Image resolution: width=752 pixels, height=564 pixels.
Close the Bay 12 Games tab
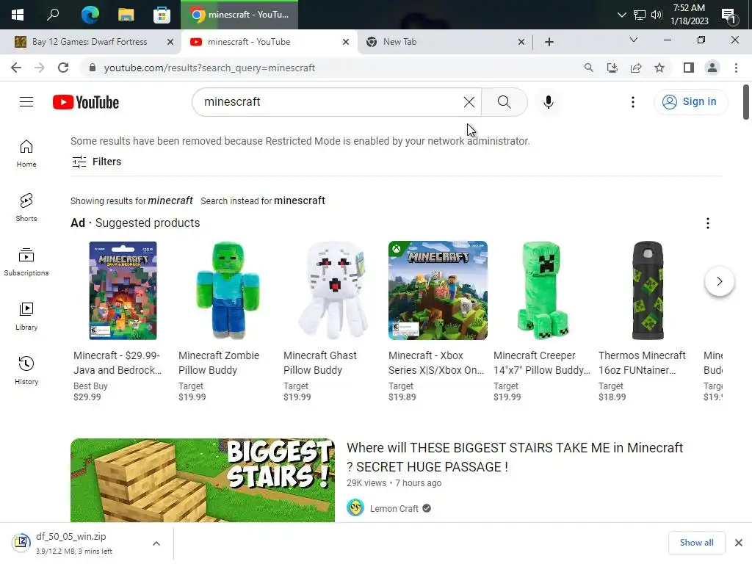pos(170,42)
